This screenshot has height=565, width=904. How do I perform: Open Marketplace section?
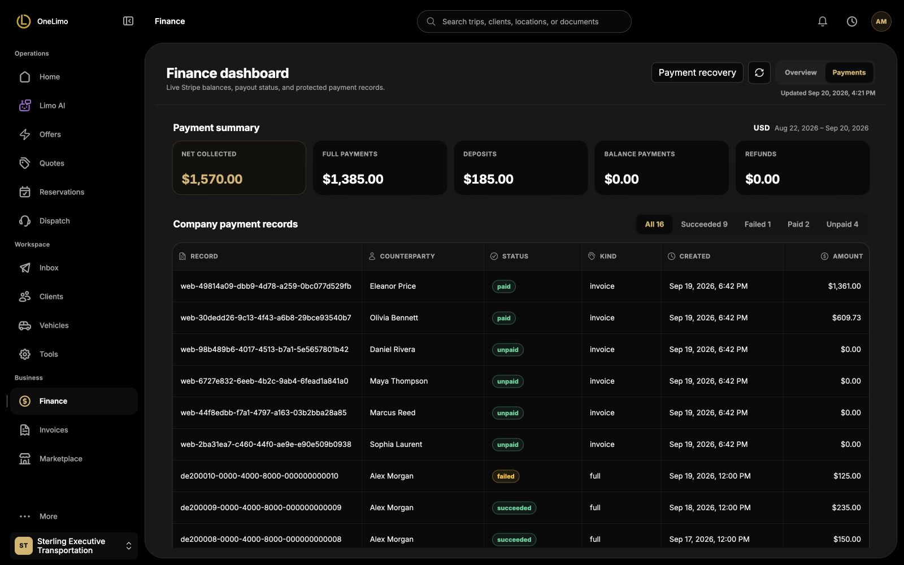74,459
